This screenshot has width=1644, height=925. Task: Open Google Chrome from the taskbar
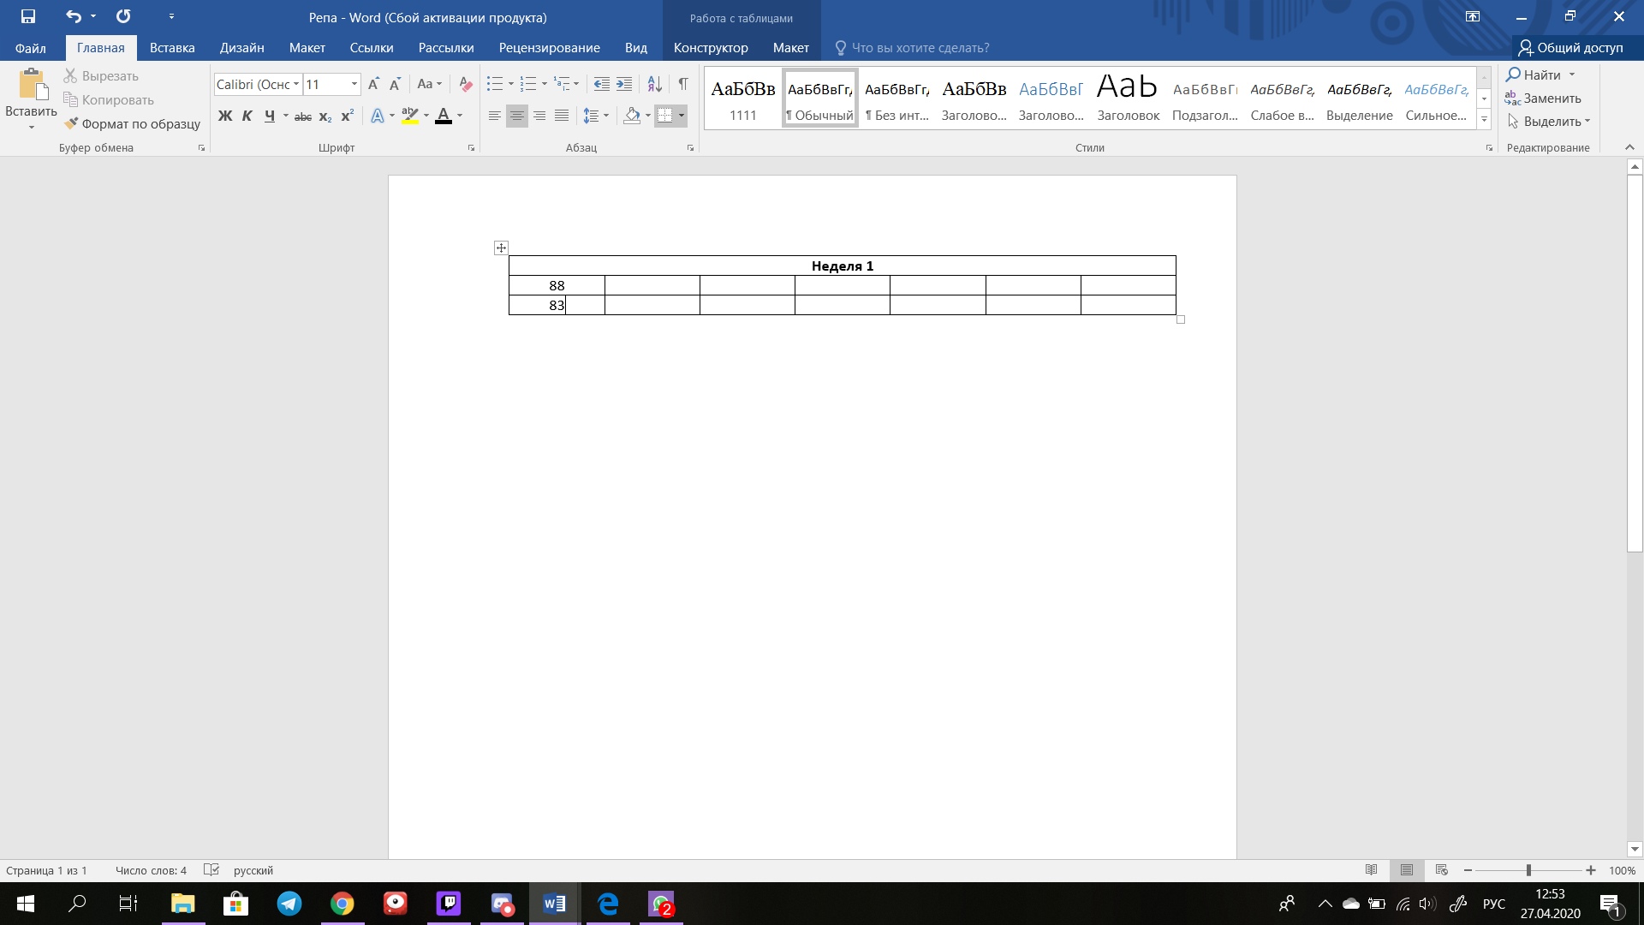coord(342,904)
